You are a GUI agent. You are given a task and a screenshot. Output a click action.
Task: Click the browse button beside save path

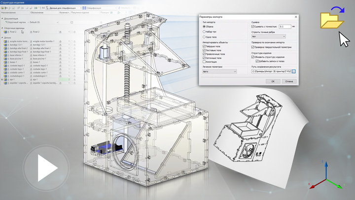click(x=294, y=72)
